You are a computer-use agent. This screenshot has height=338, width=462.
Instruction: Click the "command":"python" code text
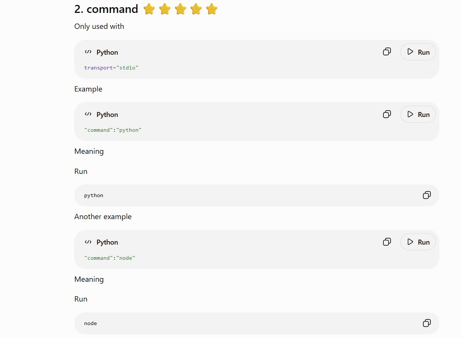tap(113, 130)
